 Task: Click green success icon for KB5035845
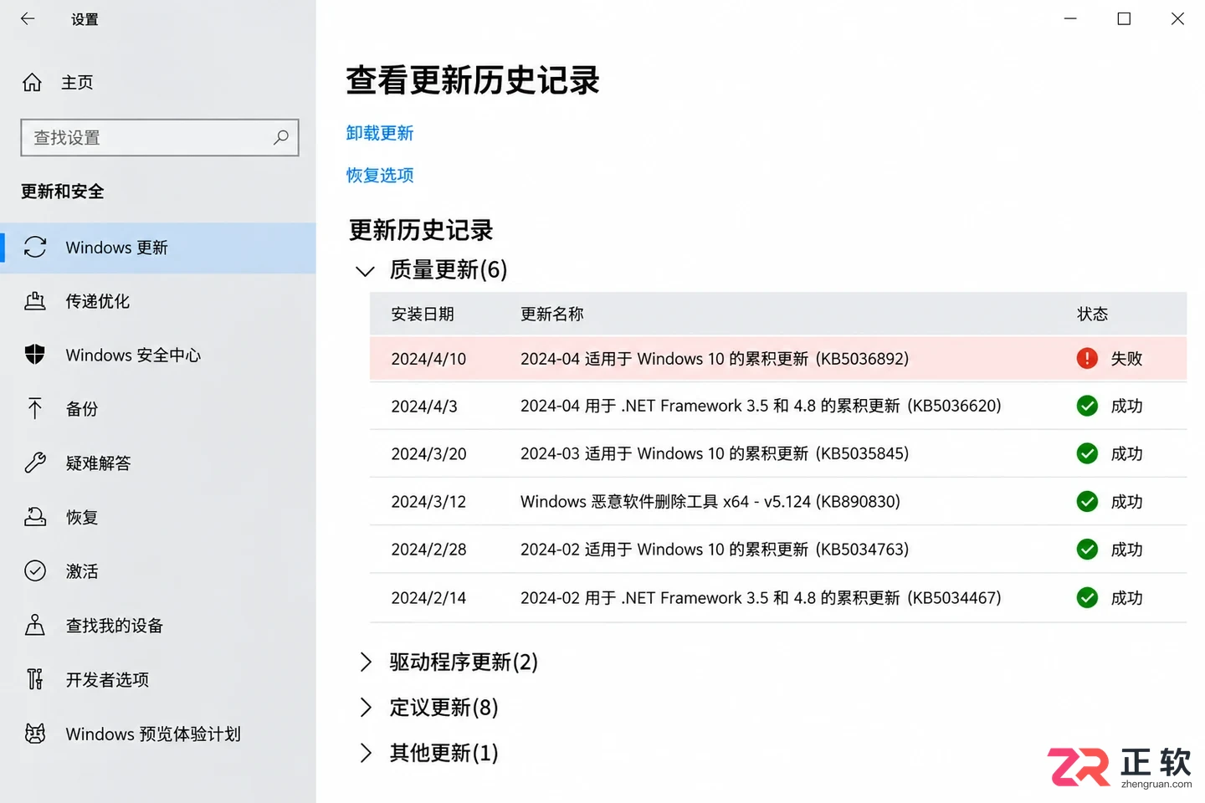point(1087,453)
